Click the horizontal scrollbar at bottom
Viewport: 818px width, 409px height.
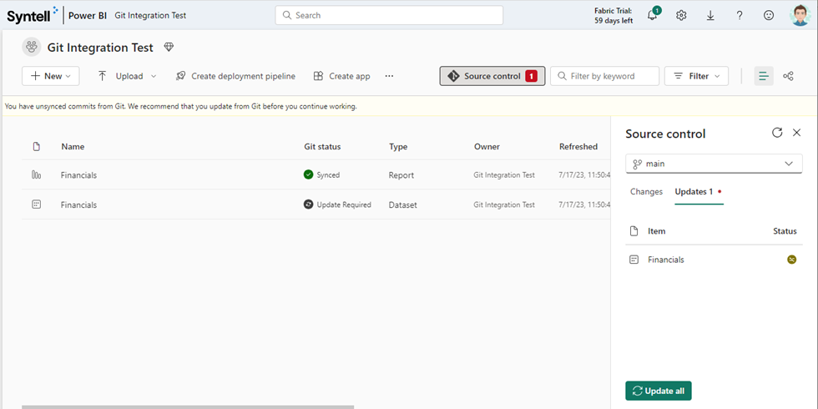click(x=188, y=407)
